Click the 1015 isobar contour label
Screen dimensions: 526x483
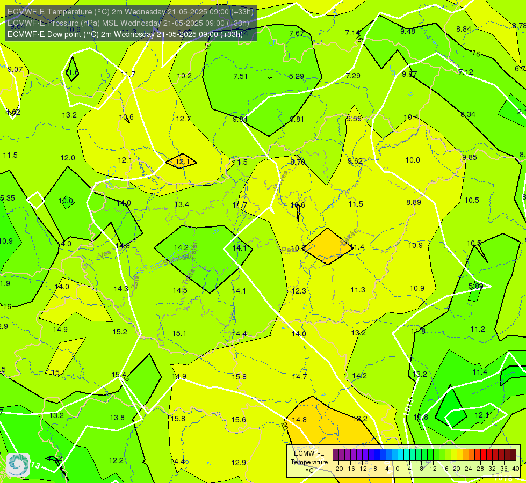[409, 407]
